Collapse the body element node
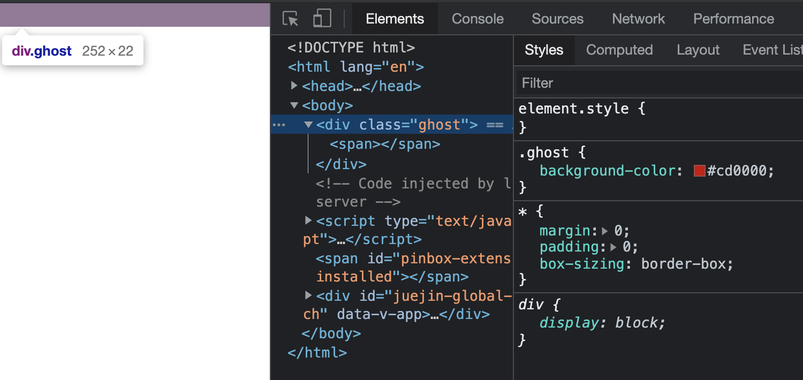This screenshot has height=380, width=803. (294, 105)
